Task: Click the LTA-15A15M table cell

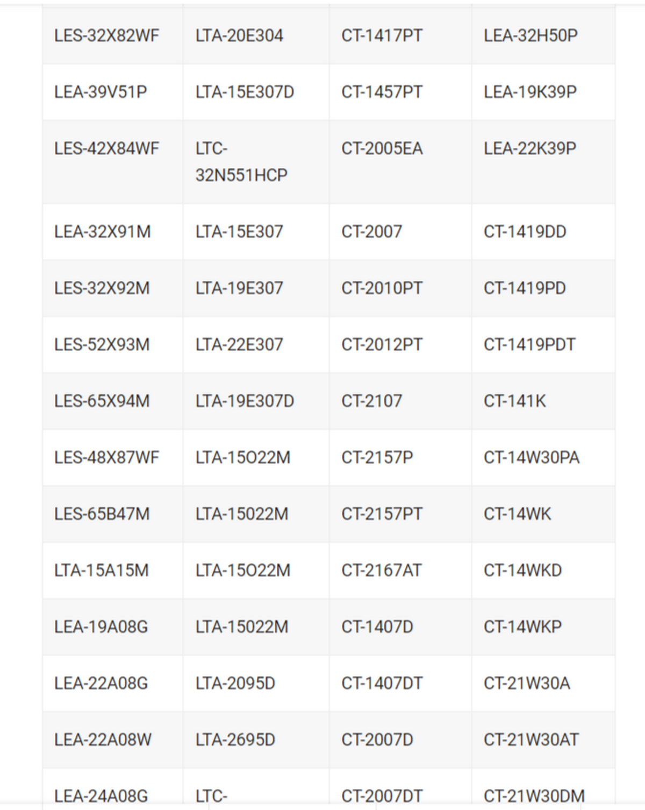Action: point(101,571)
